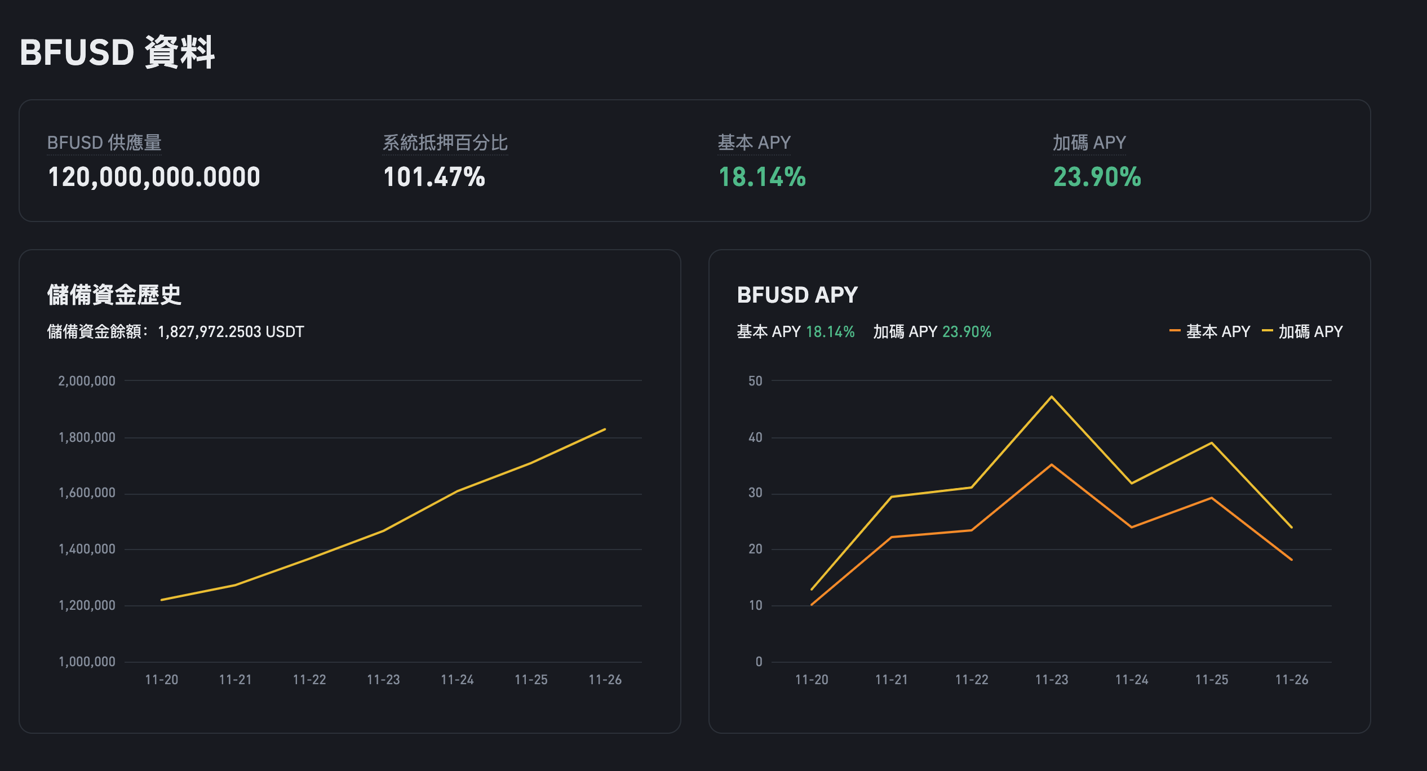The width and height of the screenshot is (1427, 771).
Task: Click reserve balance 1,827,972.2503 USDT text
Action: click(x=231, y=331)
